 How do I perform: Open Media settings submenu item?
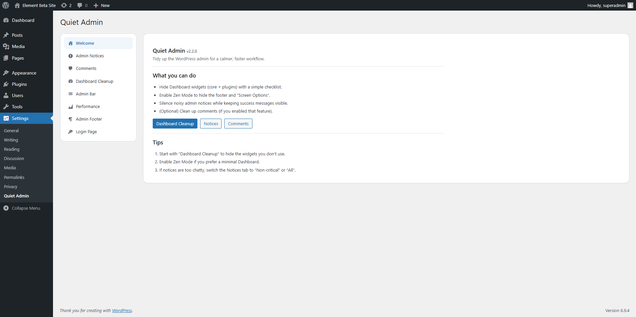tap(26, 168)
